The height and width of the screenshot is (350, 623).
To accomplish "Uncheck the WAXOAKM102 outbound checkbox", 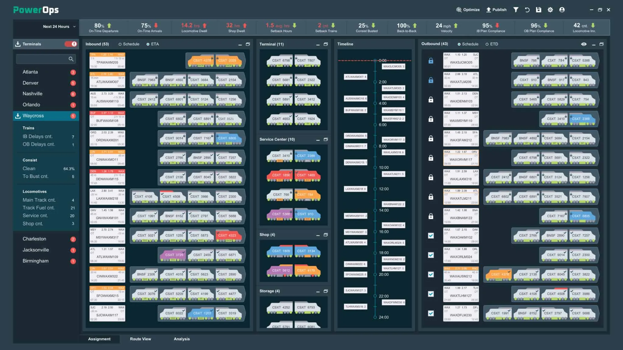I will (431, 235).
